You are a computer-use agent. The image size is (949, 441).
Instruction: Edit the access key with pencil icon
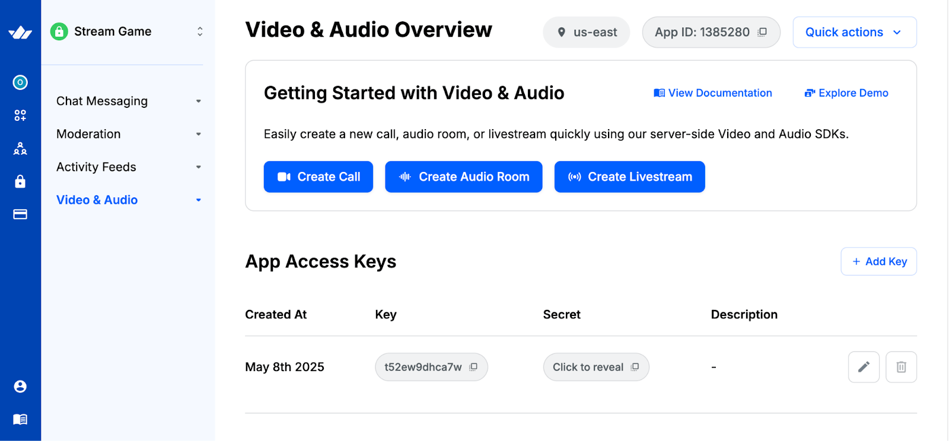(x=864, y=367)
